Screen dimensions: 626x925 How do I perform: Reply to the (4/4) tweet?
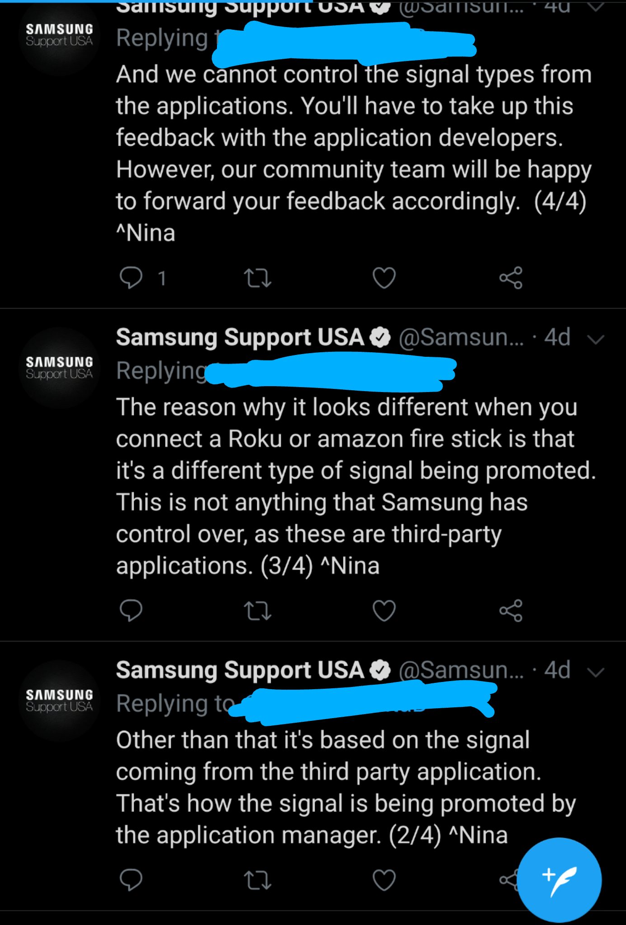(131, 278)
